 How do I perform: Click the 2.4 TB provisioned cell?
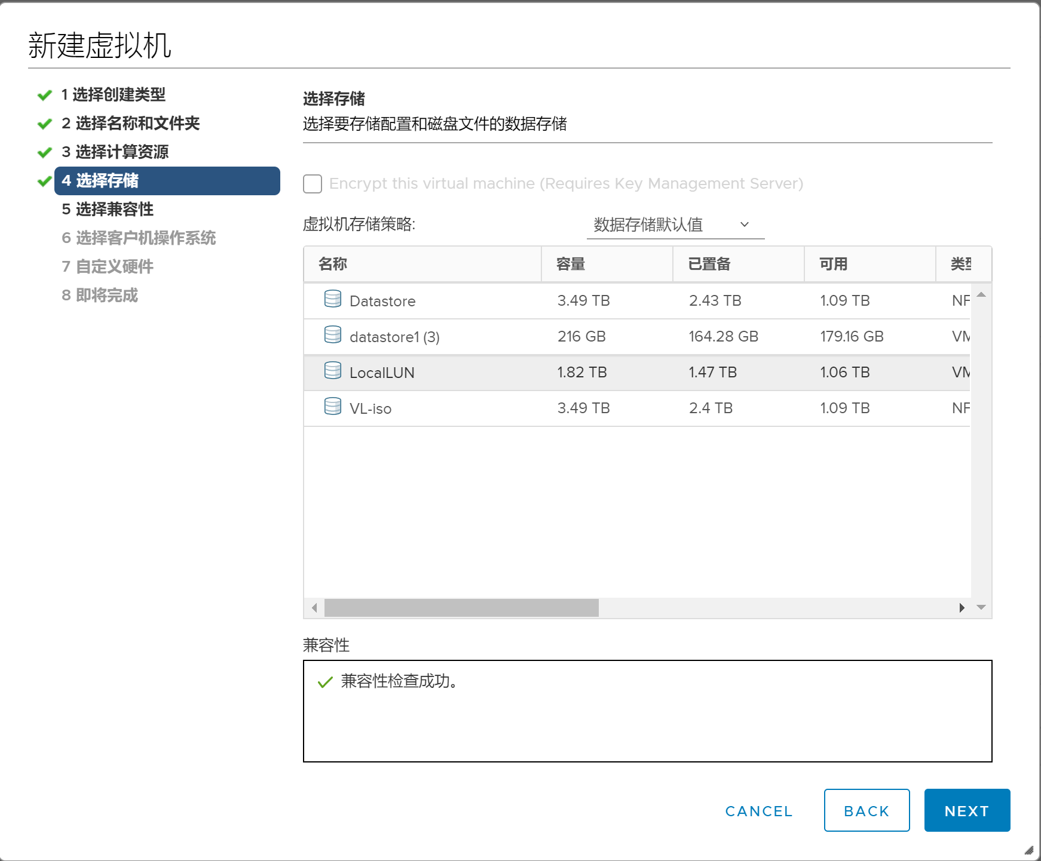(711, 408)
